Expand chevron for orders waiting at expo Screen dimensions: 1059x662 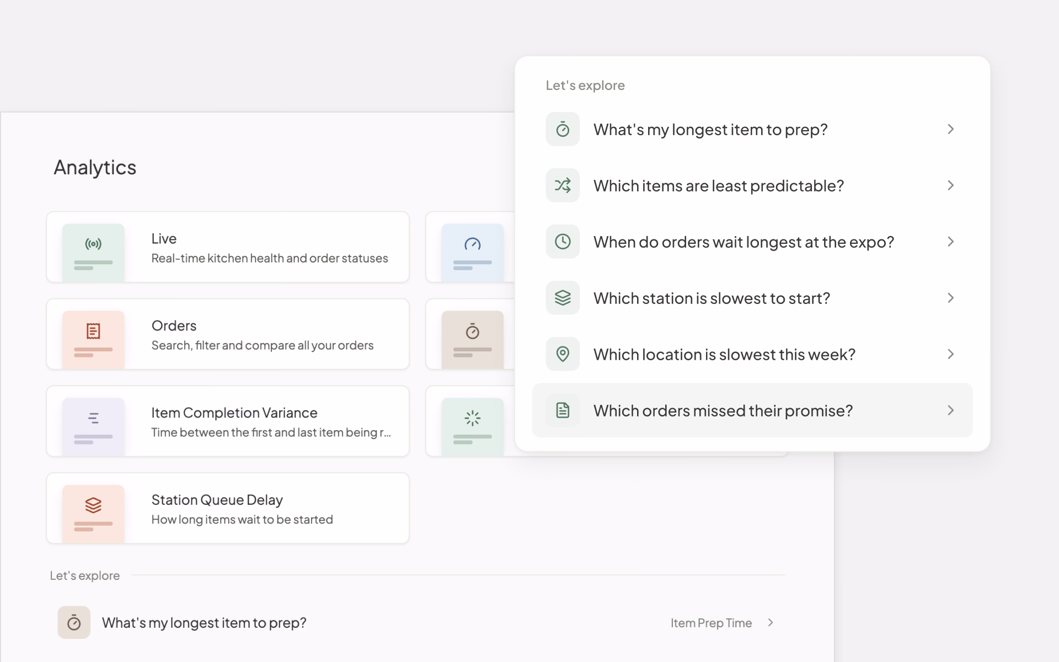[x=950, y=242]
